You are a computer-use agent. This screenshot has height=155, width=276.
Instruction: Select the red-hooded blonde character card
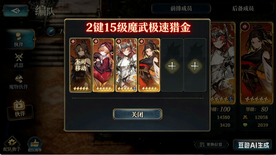click(x=103, y=65)
